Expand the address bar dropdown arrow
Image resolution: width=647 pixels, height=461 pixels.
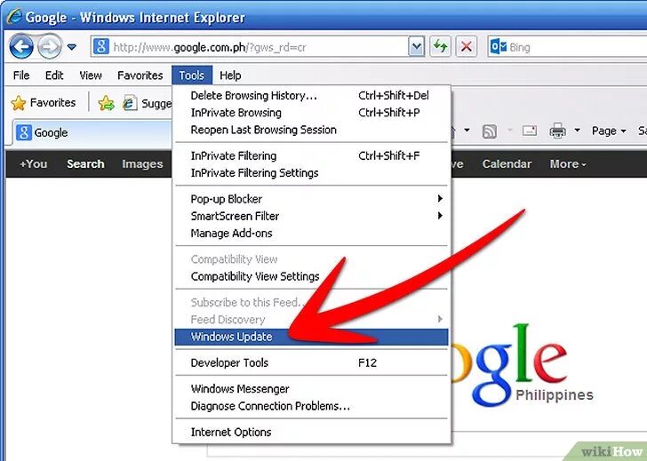point(417,47)
